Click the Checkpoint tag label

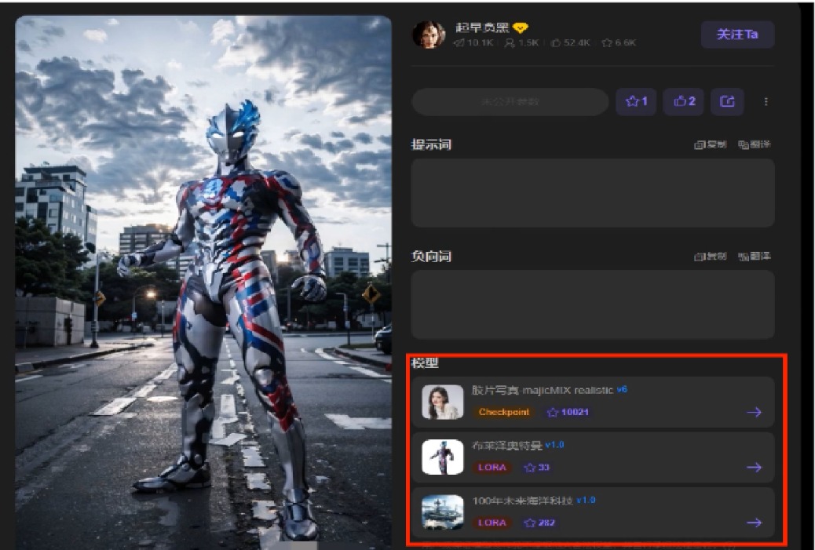point(503,412)
